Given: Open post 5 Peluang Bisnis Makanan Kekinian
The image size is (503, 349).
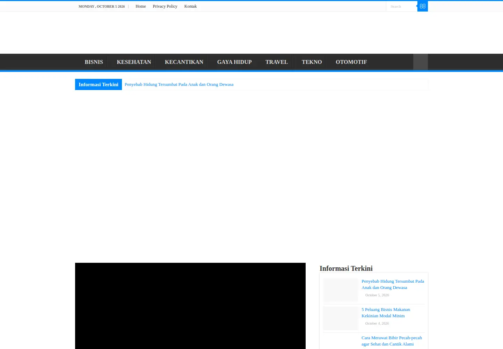Looking at the screenshot, I should click(386, 313).
